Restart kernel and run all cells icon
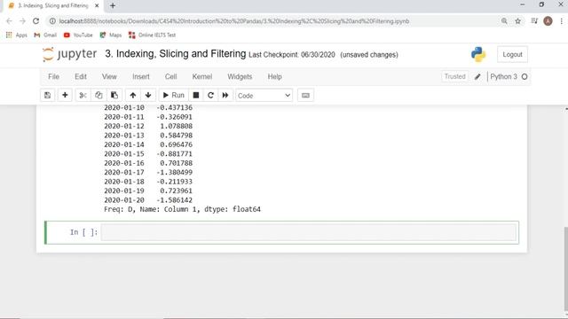This screenshot has height=319, width=568. [225, 96]
